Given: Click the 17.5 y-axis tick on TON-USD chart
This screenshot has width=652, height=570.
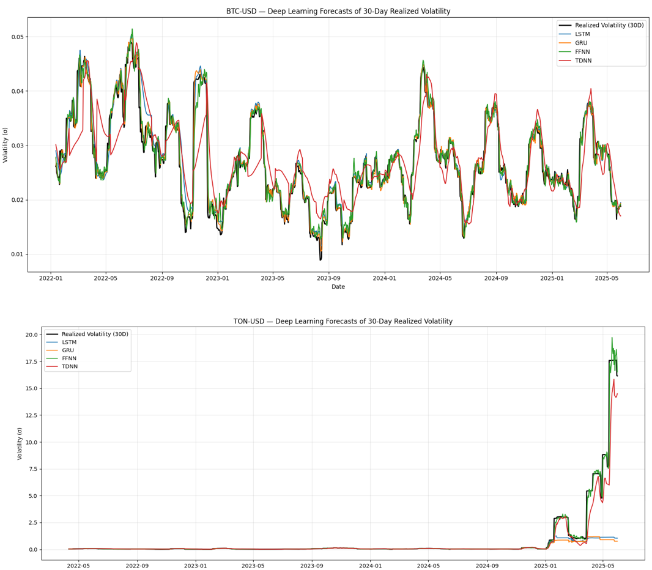Looking at the screenshot, I should pos(29,361).
